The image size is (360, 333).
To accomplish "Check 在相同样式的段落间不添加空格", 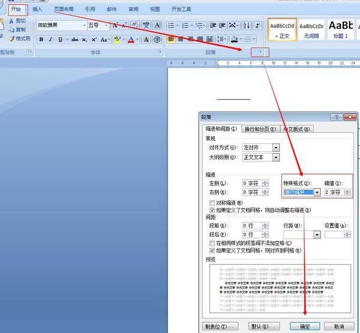I will 212,243.
